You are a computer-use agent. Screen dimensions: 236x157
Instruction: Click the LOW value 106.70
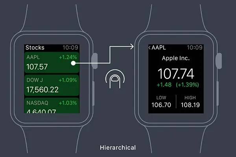click(161, 105)
